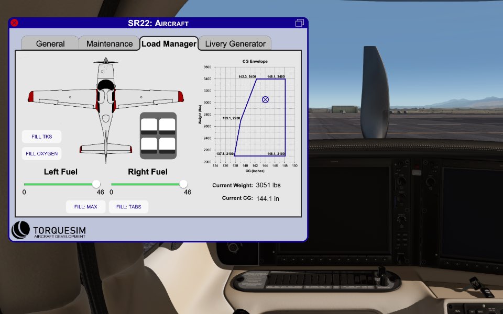
Task: Toggle the front right seat occupant
Action: coord(167,126)
